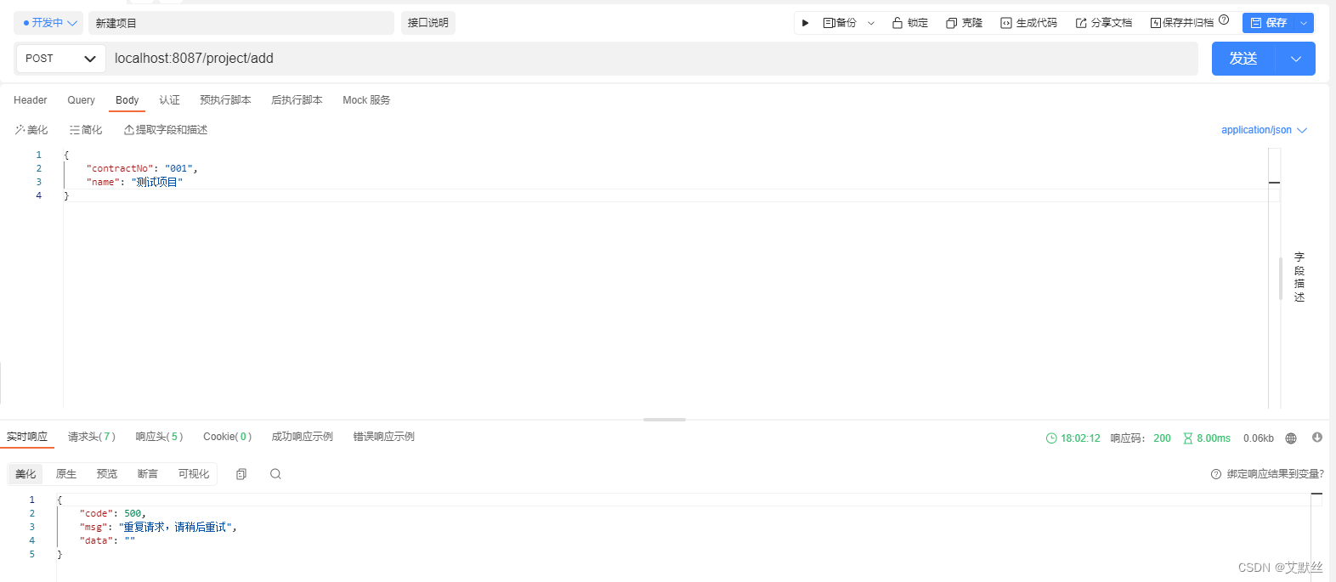Click 分享文档 share document

(x=1104, y=23)
